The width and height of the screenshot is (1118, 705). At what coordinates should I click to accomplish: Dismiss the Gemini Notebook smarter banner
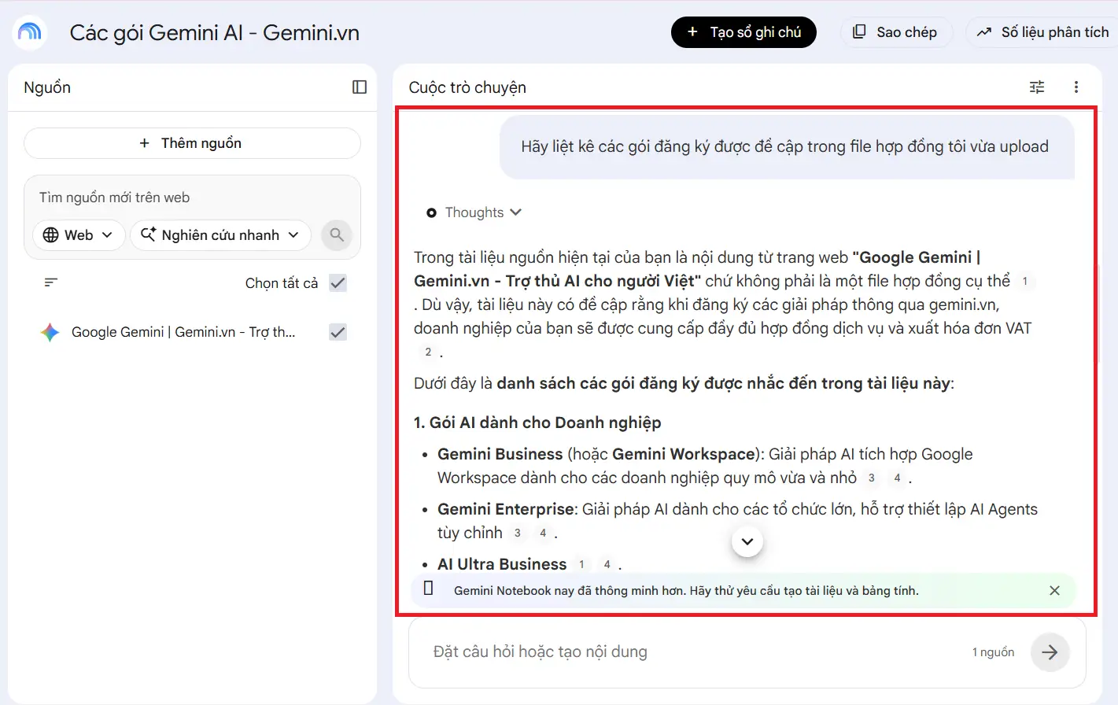tap(1055, 590)
